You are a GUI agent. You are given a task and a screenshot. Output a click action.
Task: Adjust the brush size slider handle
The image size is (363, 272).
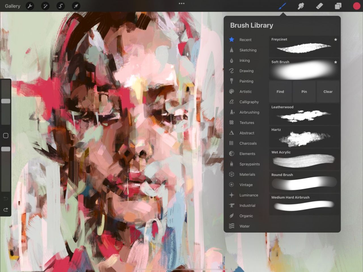6,101
